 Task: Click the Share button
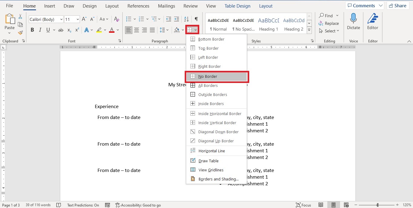(x=398, y=6)
